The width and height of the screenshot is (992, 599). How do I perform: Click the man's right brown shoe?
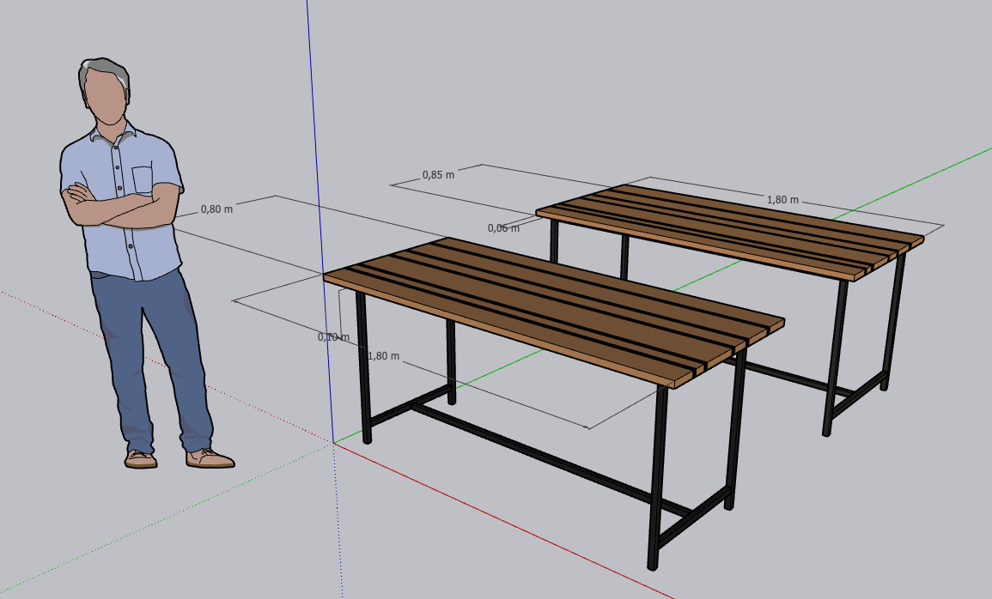click(210, 458)
